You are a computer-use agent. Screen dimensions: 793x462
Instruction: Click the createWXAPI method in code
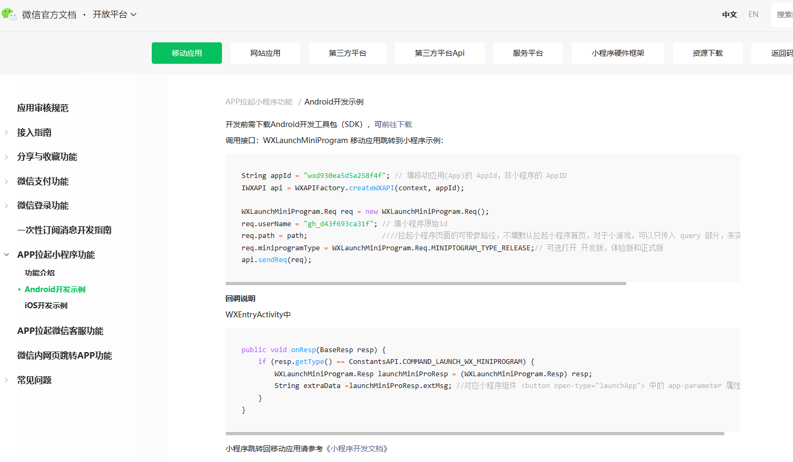coord(372,188)
